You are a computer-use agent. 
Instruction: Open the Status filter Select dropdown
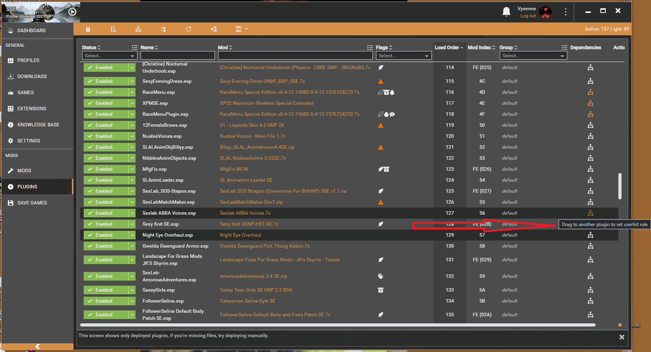click(x=110, y=56)
